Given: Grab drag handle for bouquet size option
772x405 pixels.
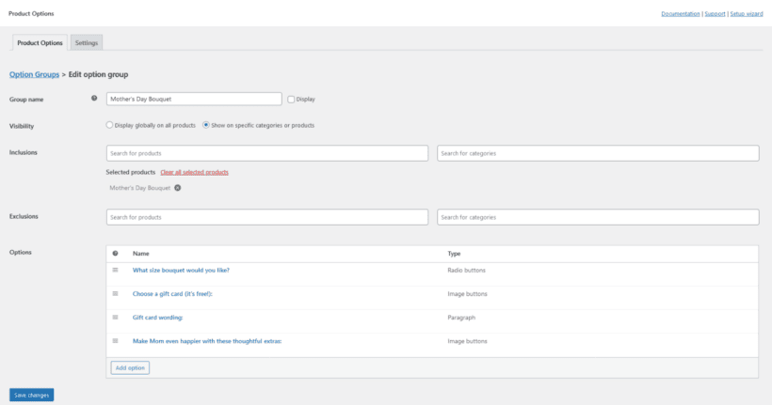Looking at the screenshot, I should coord(116,270).
